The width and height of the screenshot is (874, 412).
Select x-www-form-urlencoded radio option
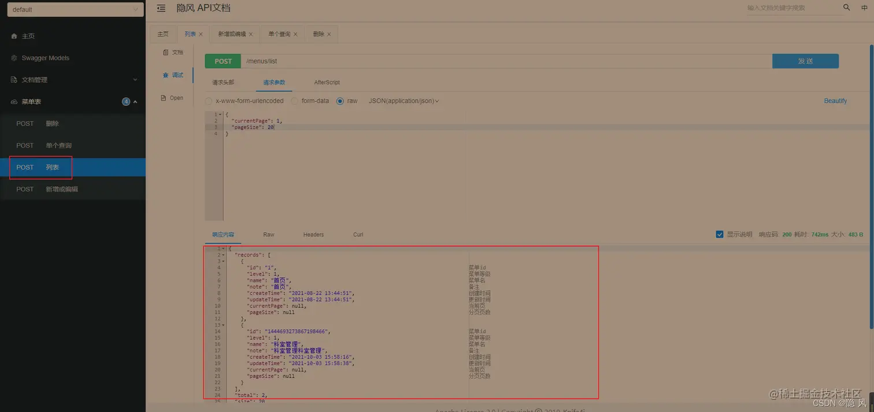(x=209, y=101)
